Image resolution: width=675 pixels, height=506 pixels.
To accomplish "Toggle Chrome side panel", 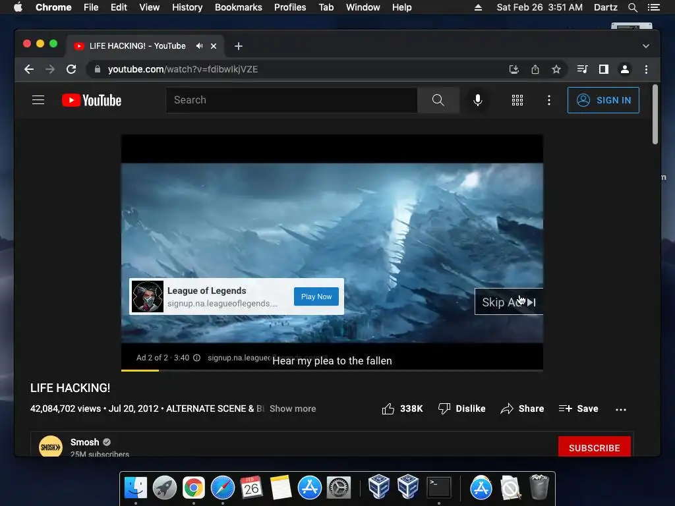I will tap(604, 69).
